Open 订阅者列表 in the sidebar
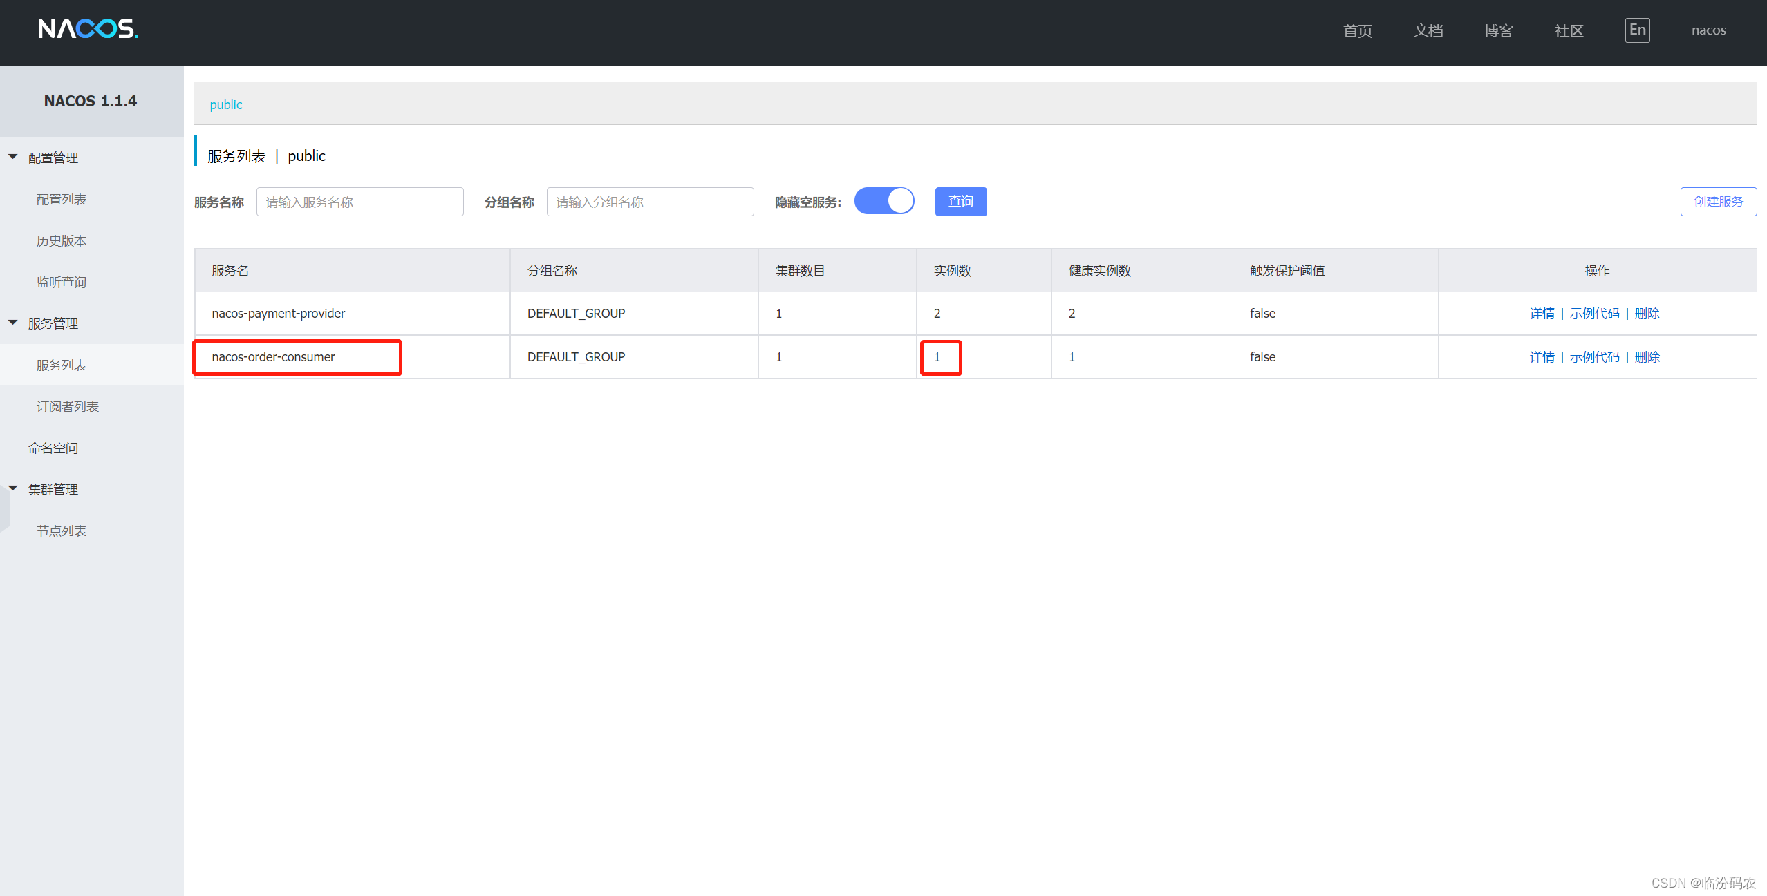 [67, 406]
